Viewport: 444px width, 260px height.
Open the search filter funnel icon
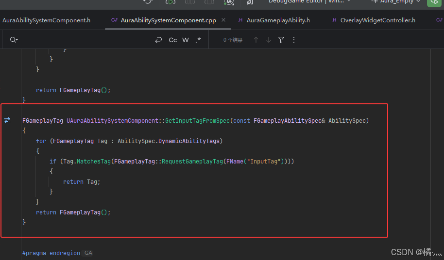pyautogui.click(x=281, y=40)
